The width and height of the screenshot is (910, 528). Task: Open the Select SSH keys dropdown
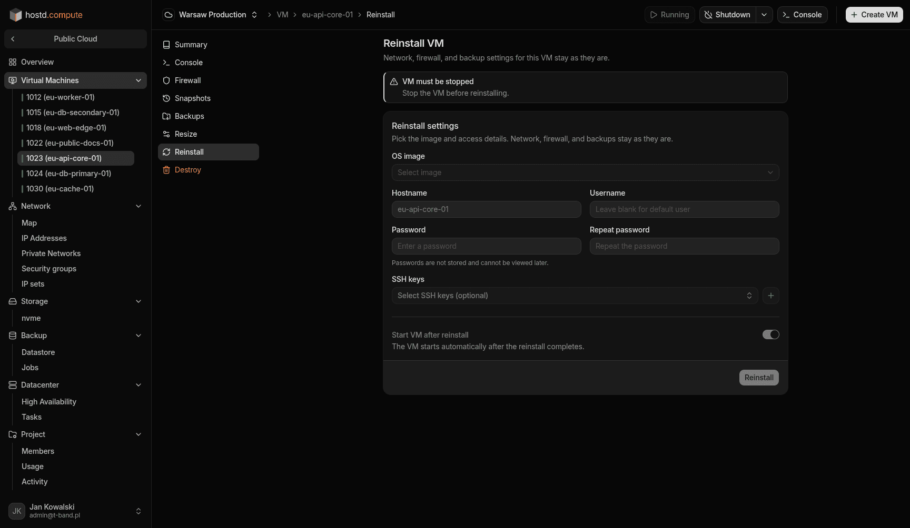click(575, 296)
